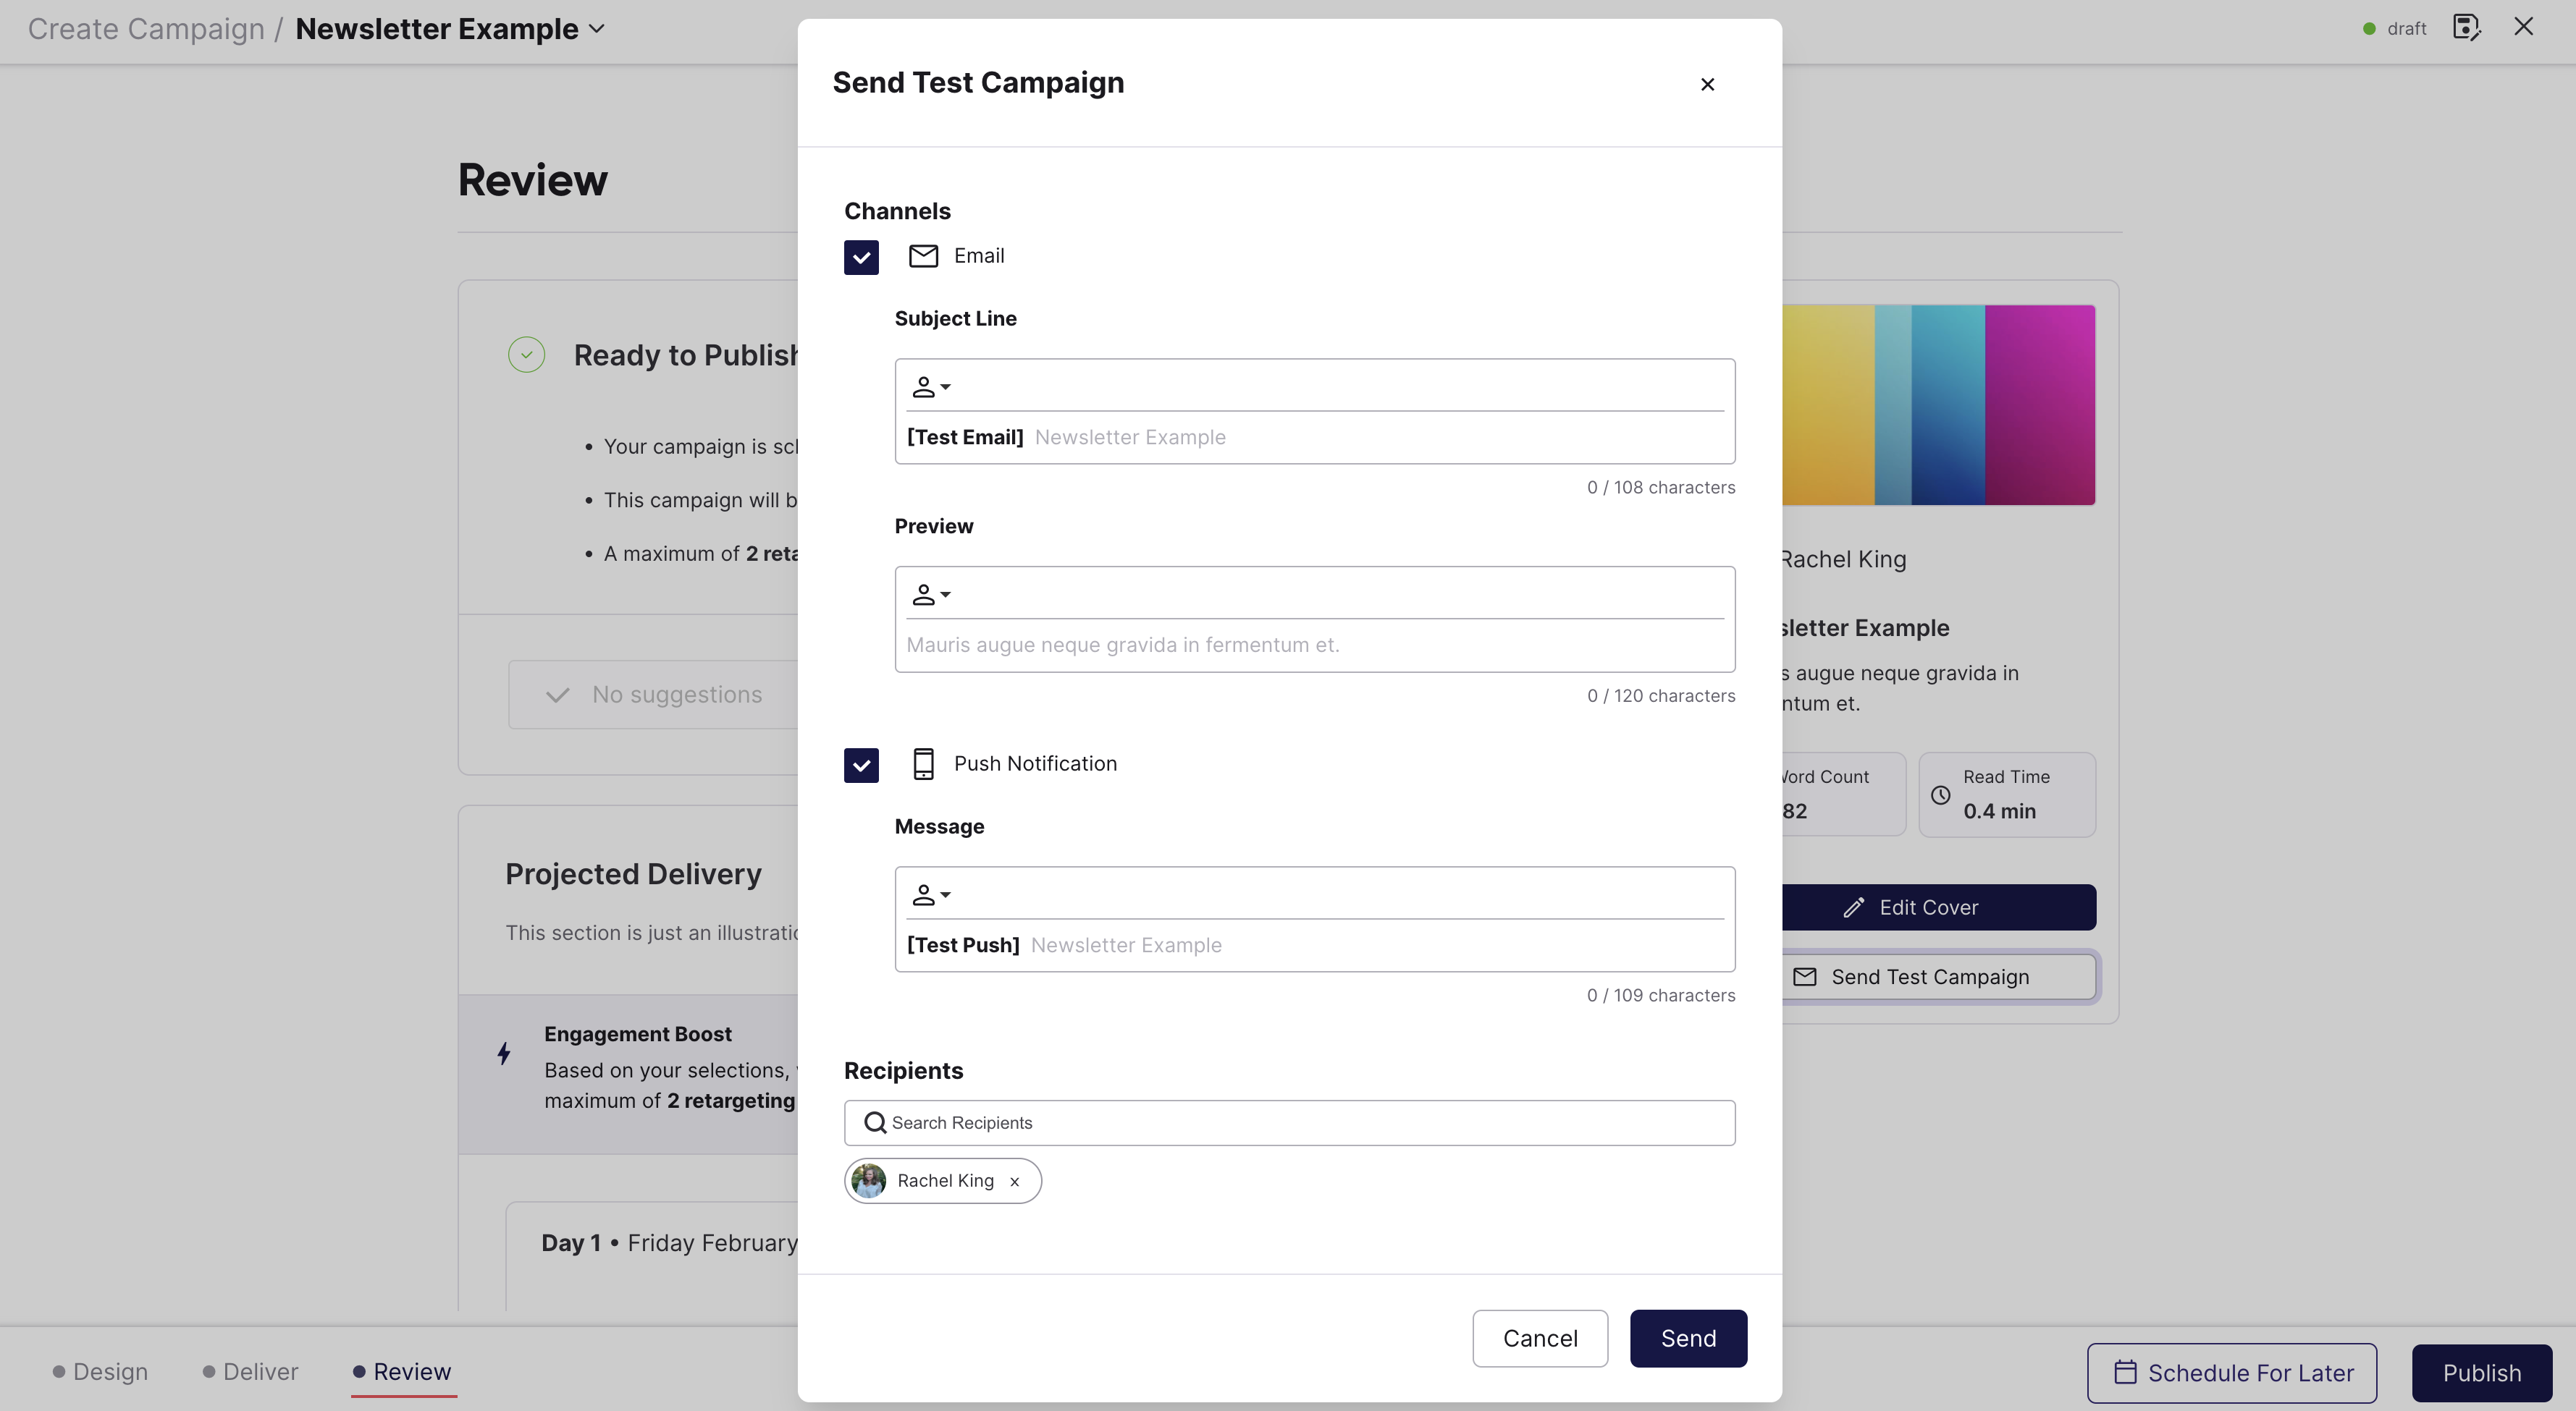Click the envelope icon on Send Test Campaign
The width and height of the screenshot is (2576, 1411).
click(x=1805, y=976)
